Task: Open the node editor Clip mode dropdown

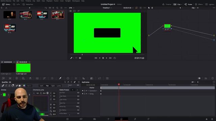Action: pyautogui.click(x=194, y=8)
